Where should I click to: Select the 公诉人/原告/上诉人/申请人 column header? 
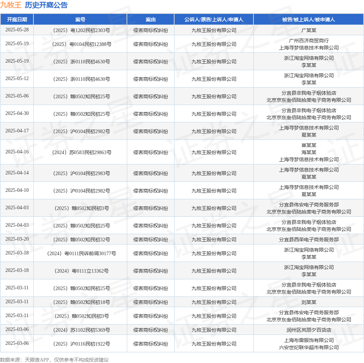coord(214,20)
